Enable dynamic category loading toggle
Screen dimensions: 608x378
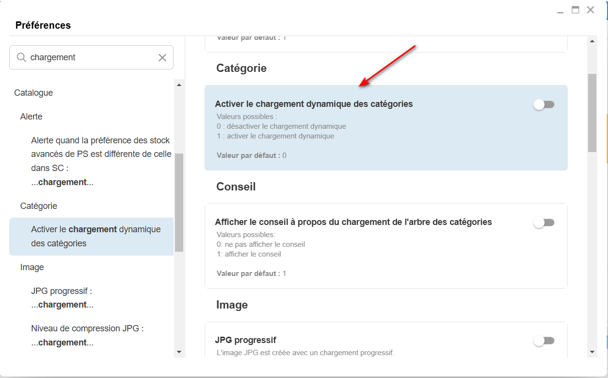pyautogui.click(x=544, y=104)
